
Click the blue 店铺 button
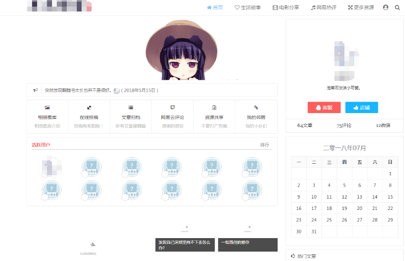tap(362, 107)
